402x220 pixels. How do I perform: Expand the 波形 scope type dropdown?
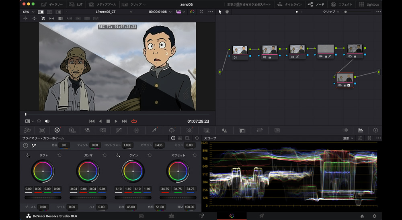click(x=348, y=138)
